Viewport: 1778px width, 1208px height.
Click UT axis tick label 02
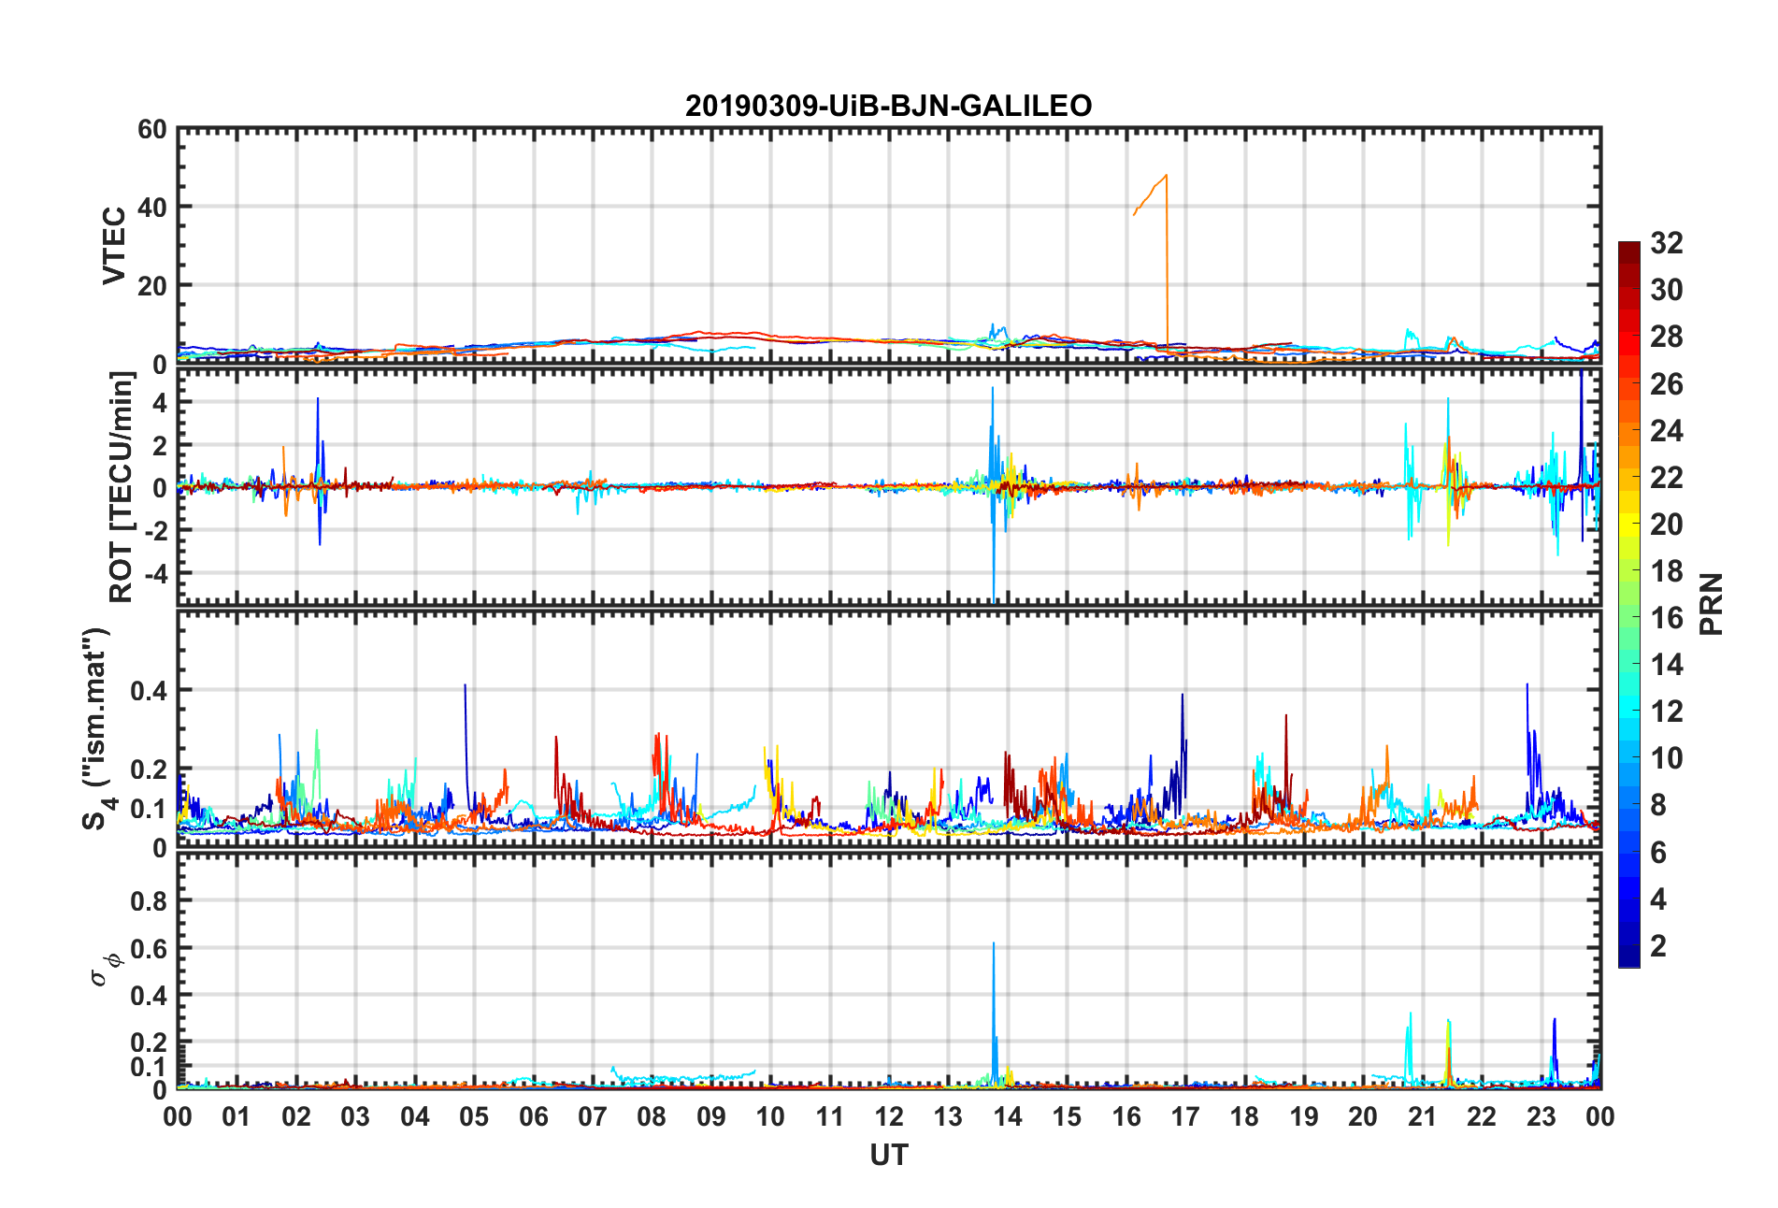coord(296,1116)
